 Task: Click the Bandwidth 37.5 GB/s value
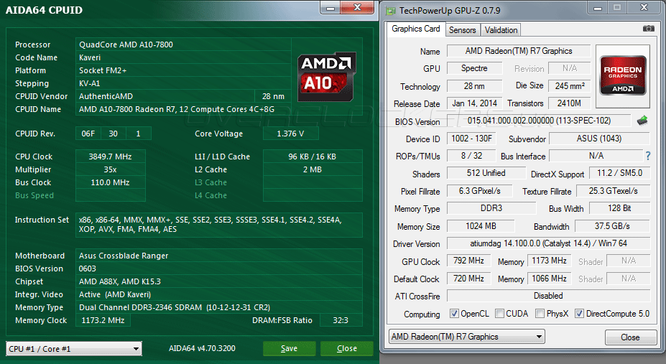(x=613, y=226)
